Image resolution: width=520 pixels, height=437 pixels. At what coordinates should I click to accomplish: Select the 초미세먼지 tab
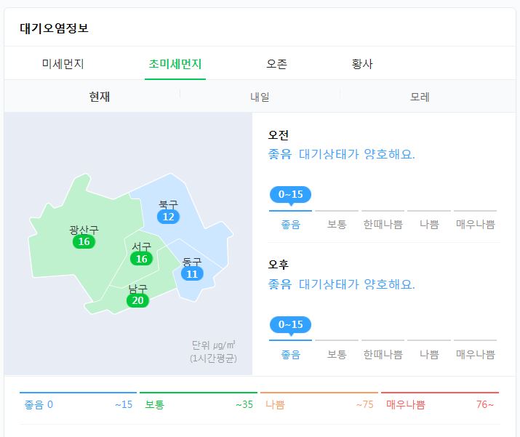tap(175, 64)
